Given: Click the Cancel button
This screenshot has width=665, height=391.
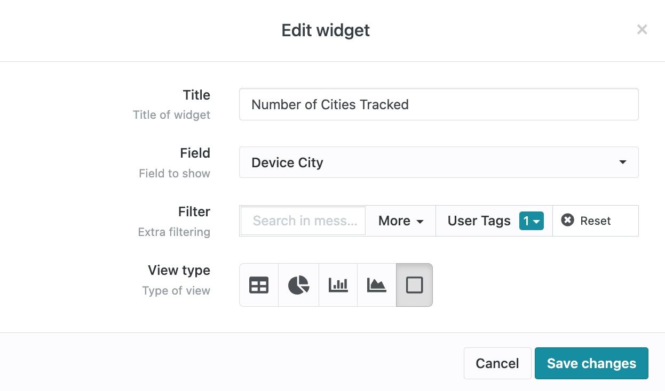Looking at the screenshot, I should click(497, 363).
